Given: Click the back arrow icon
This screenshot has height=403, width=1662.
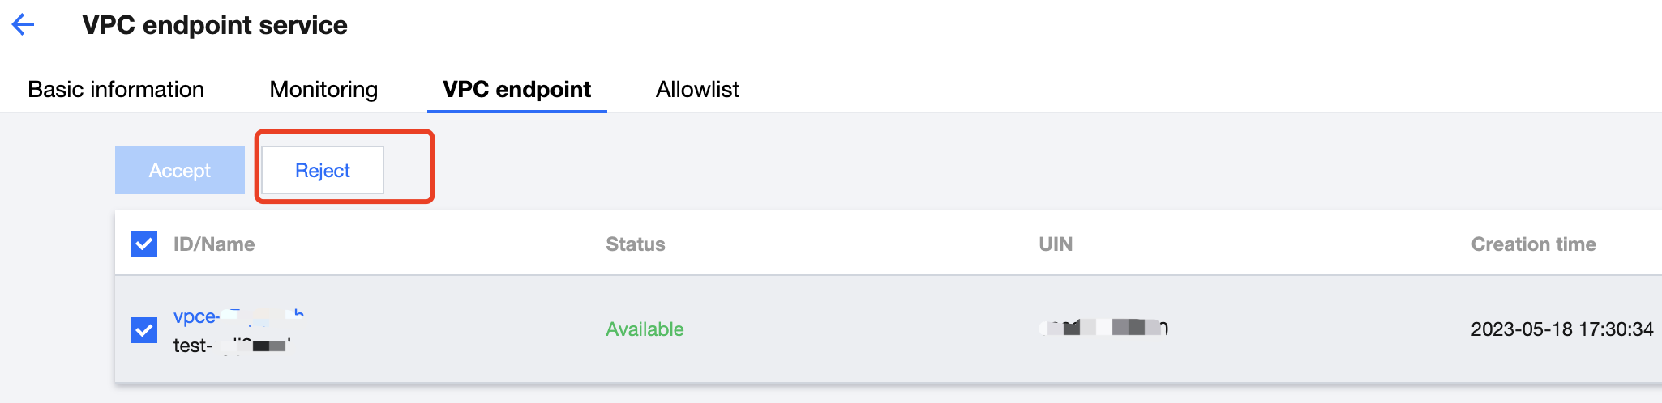Looking at the screenshot, I should coord(23,25).
